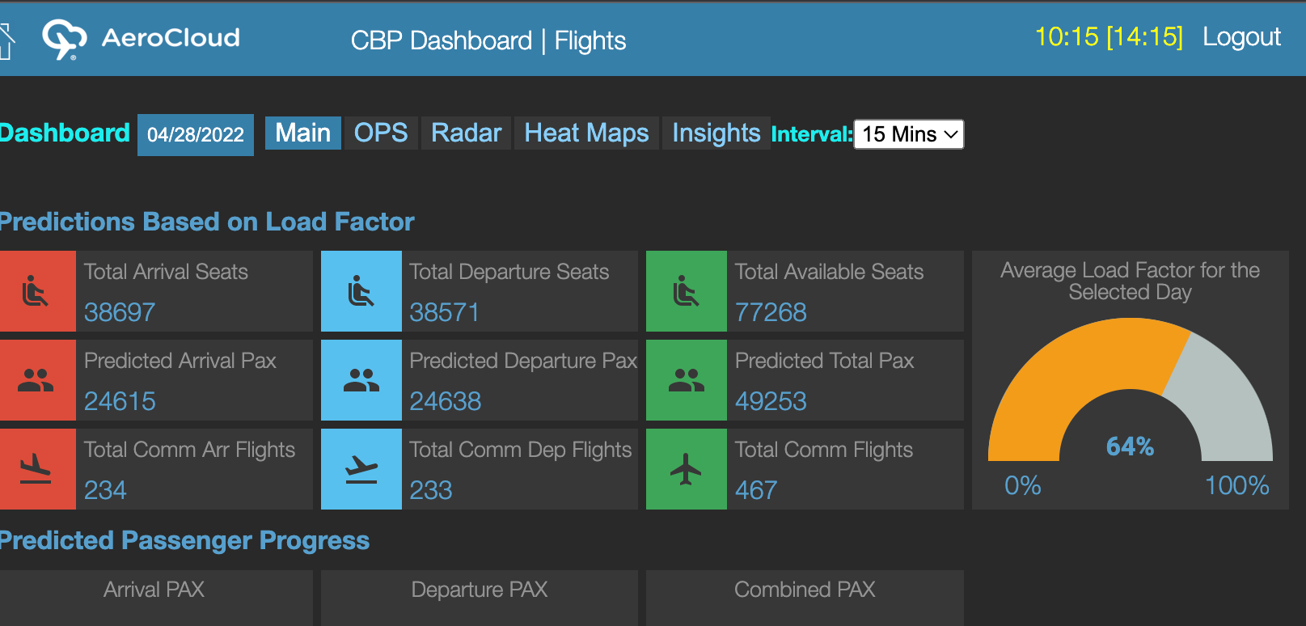Image resolution: width=1306 pixels, height=626 pixels.
Task: Click the 0% gauge label
Action: click(x=1022, y=485)
